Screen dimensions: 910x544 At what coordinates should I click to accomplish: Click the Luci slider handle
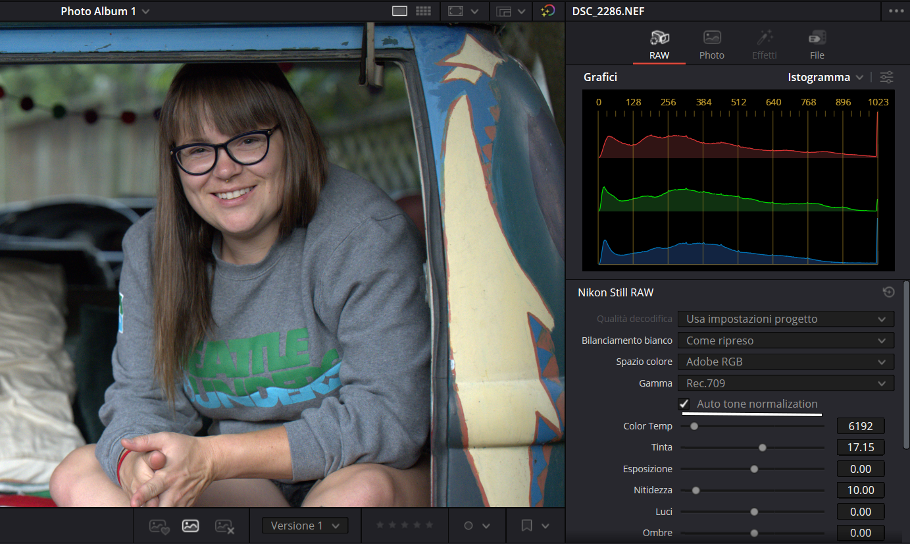coord(754,512)
